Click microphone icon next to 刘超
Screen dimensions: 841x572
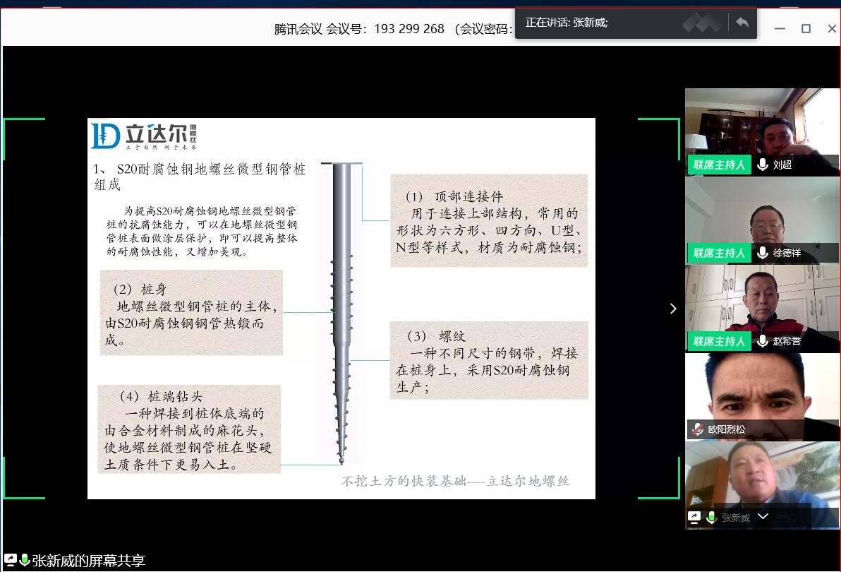coord(762,165)
